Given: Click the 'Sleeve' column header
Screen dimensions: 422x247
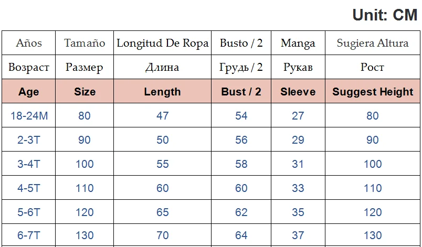Looking at the screenshot, I should (298, 92).
